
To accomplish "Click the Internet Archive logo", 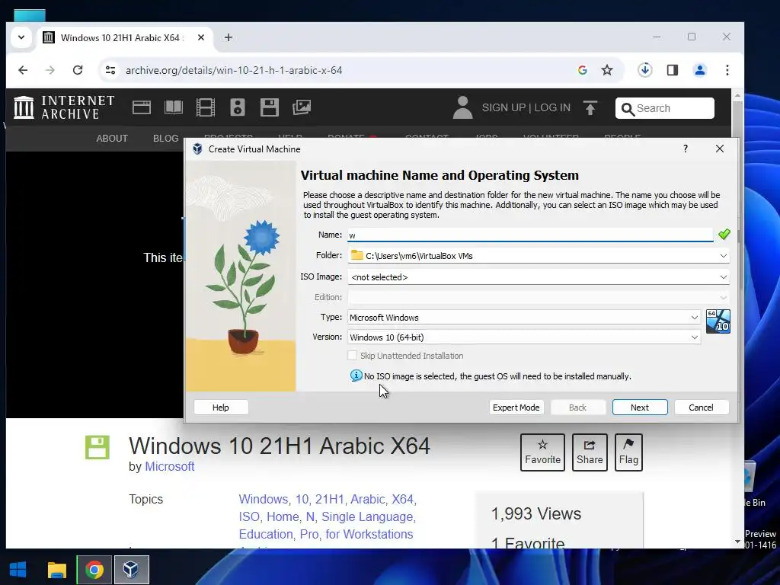I will point(64,107).
